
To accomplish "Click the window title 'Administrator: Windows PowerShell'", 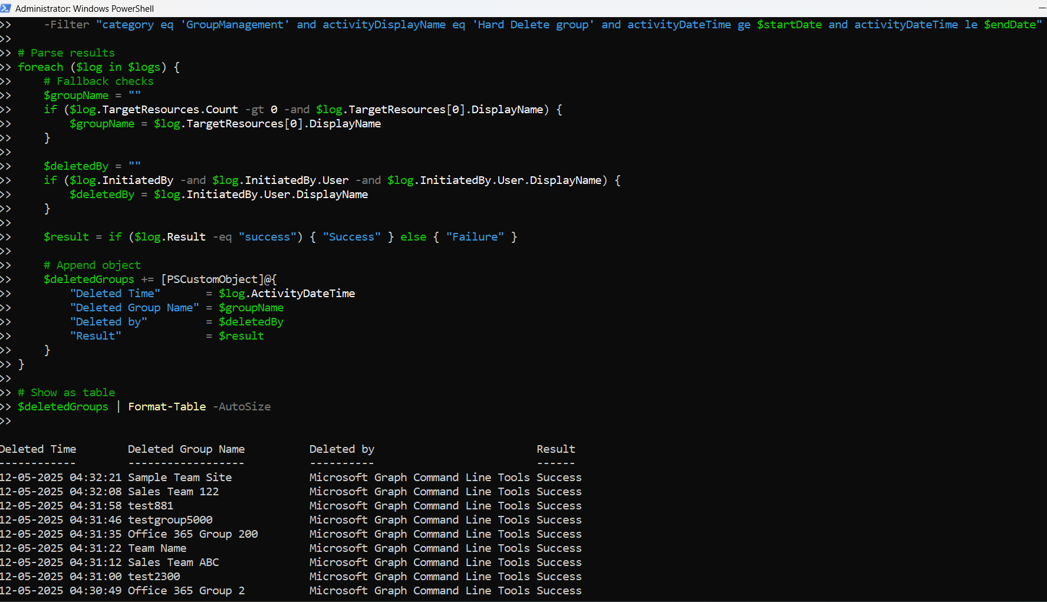I will pyautogui.click(x=84, y=9).
